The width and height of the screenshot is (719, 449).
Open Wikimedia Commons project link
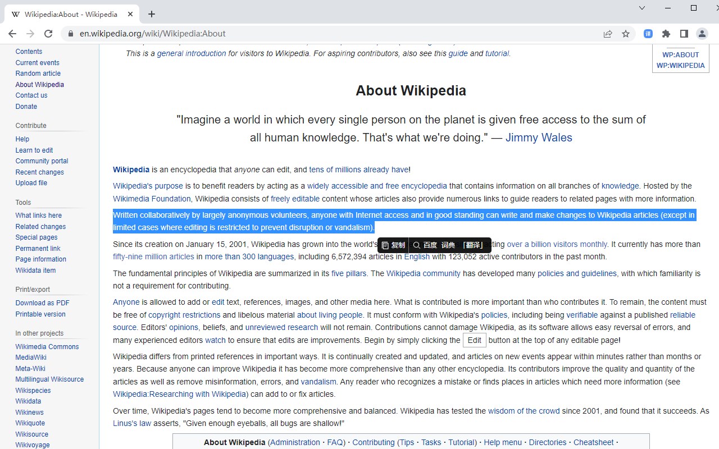[x=47, y=347]
